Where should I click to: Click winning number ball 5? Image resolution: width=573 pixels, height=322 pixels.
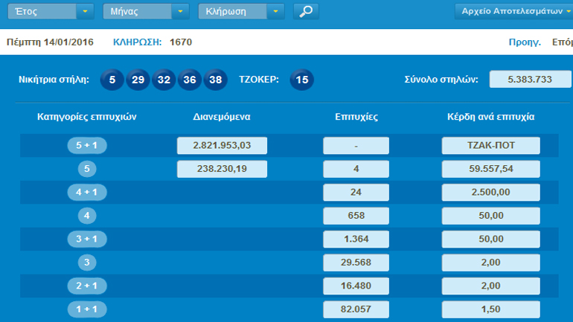click(x=112, y=79)
